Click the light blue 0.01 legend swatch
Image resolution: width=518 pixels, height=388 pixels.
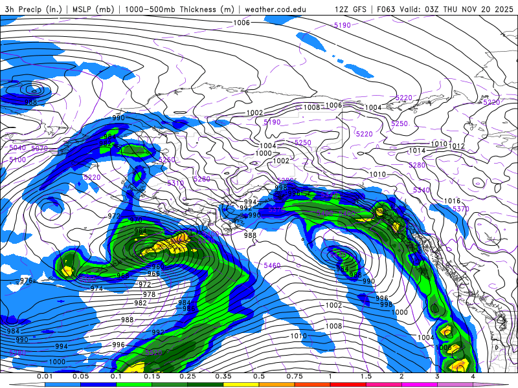[x=62, y=385]
